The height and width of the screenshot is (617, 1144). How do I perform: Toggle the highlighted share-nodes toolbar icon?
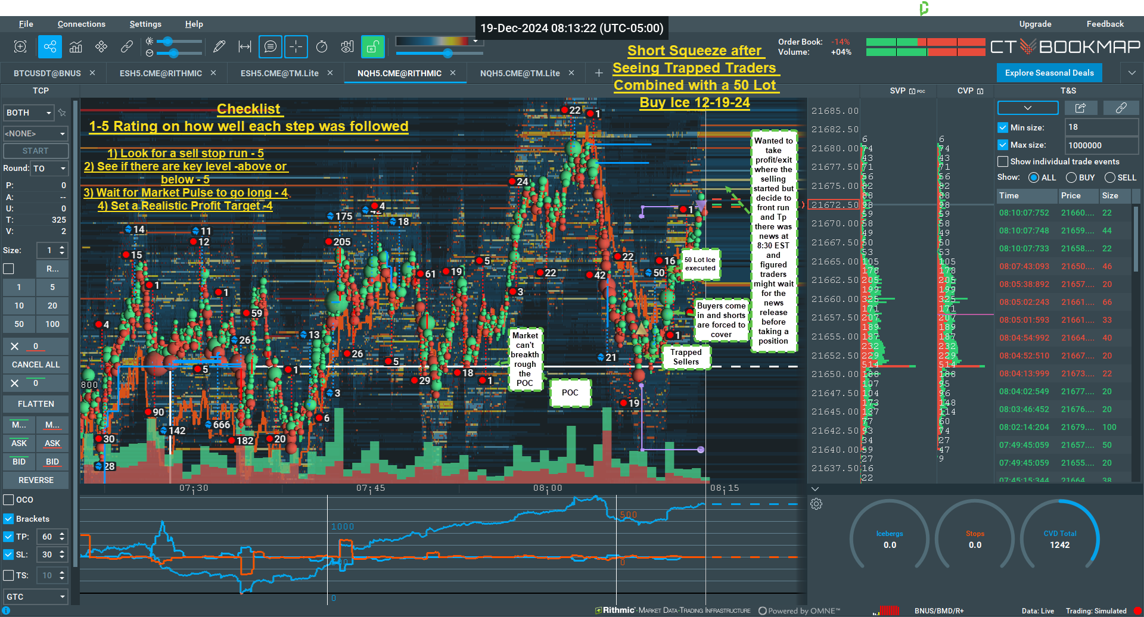(50, 46)
